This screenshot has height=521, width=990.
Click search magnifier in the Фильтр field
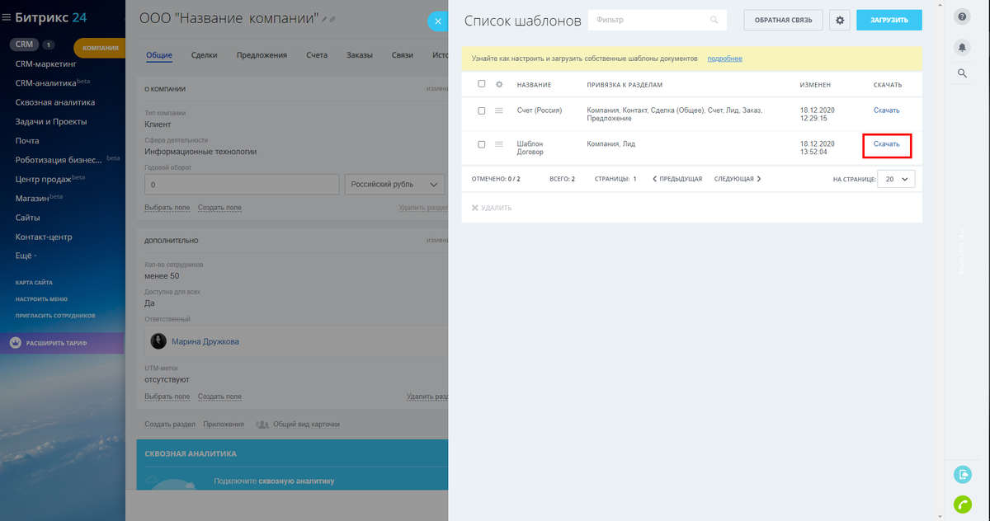(x=714, y=20)
